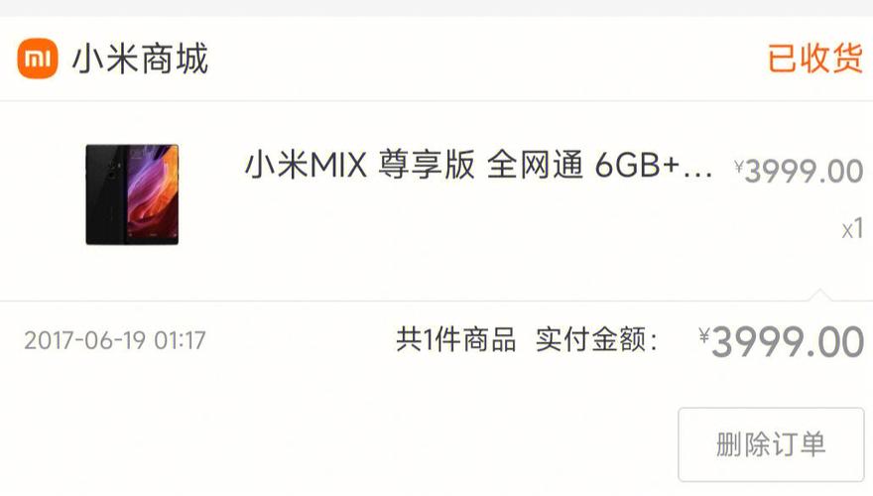Click the x1 quantity indicator
The height and width of the screenshot is (496, 873).
(852, 229)
